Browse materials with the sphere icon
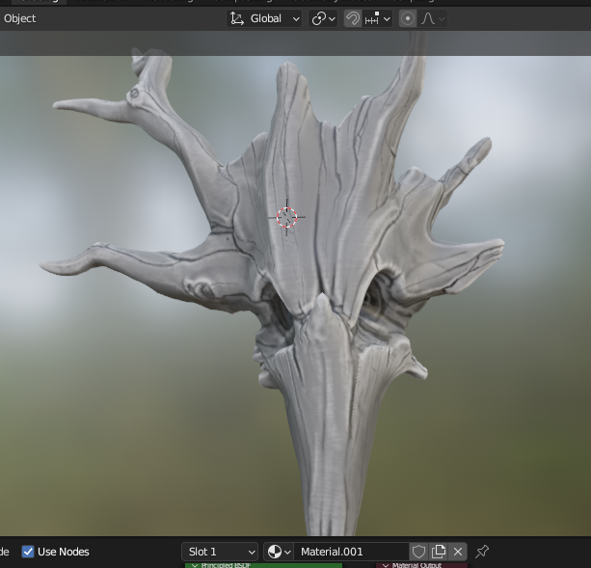591x568 pixels. click(x=277, y=552)
